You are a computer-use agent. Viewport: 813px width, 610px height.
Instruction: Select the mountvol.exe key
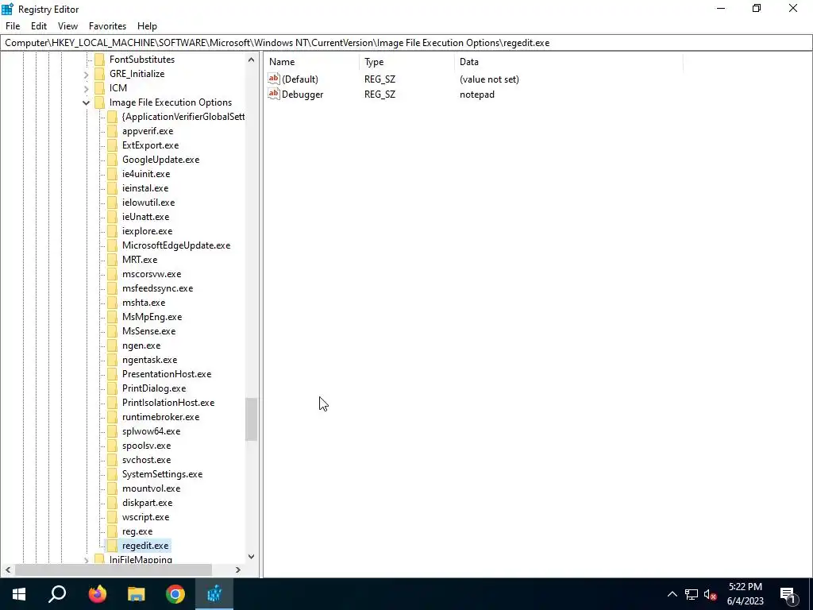[152, 488]
